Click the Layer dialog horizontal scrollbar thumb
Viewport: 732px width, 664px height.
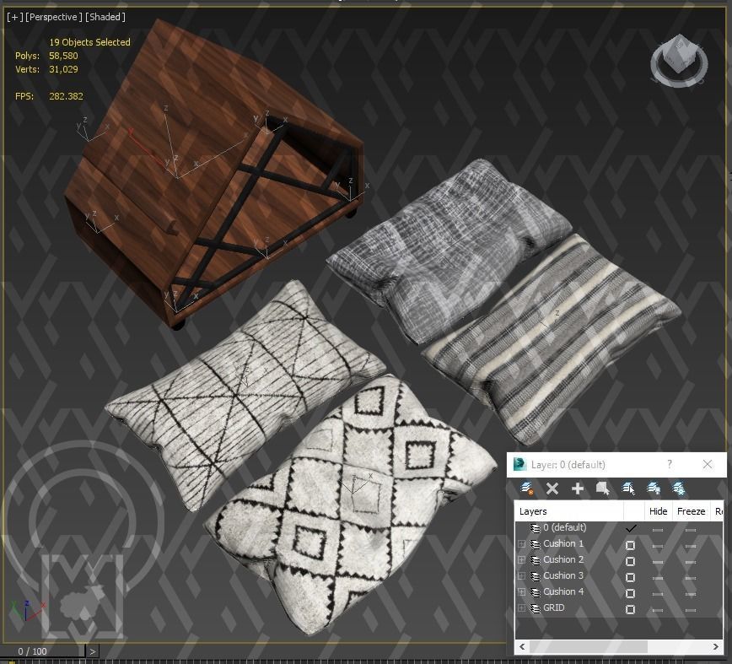(589, 647)
